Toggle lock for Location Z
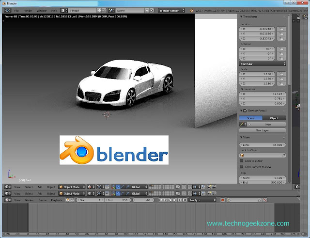Image resolution: width=310 pixels, height=238 pixels. 281,38
